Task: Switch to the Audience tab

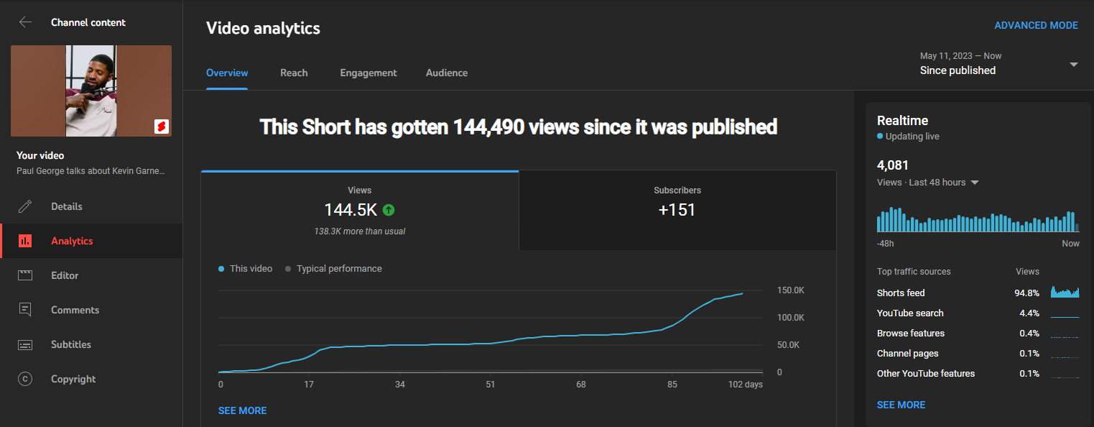Action: click(447, 73)
